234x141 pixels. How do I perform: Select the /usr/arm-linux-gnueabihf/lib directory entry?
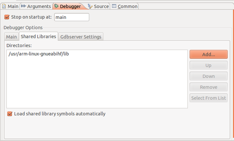[39, 54]
